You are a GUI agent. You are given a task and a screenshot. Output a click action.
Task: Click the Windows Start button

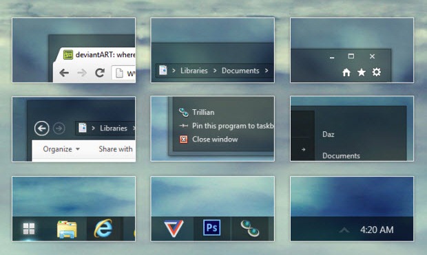29,229
